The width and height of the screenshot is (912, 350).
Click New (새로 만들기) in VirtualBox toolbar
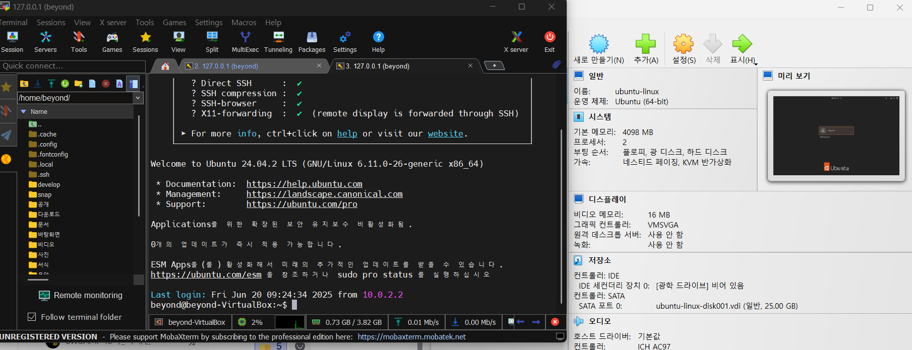pyautogui.click(x=599, y=49)
